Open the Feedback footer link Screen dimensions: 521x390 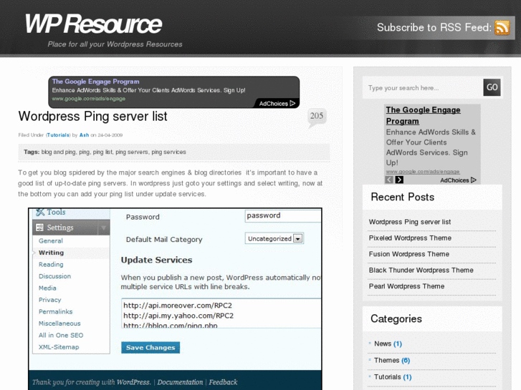click(x=224, y=382)
